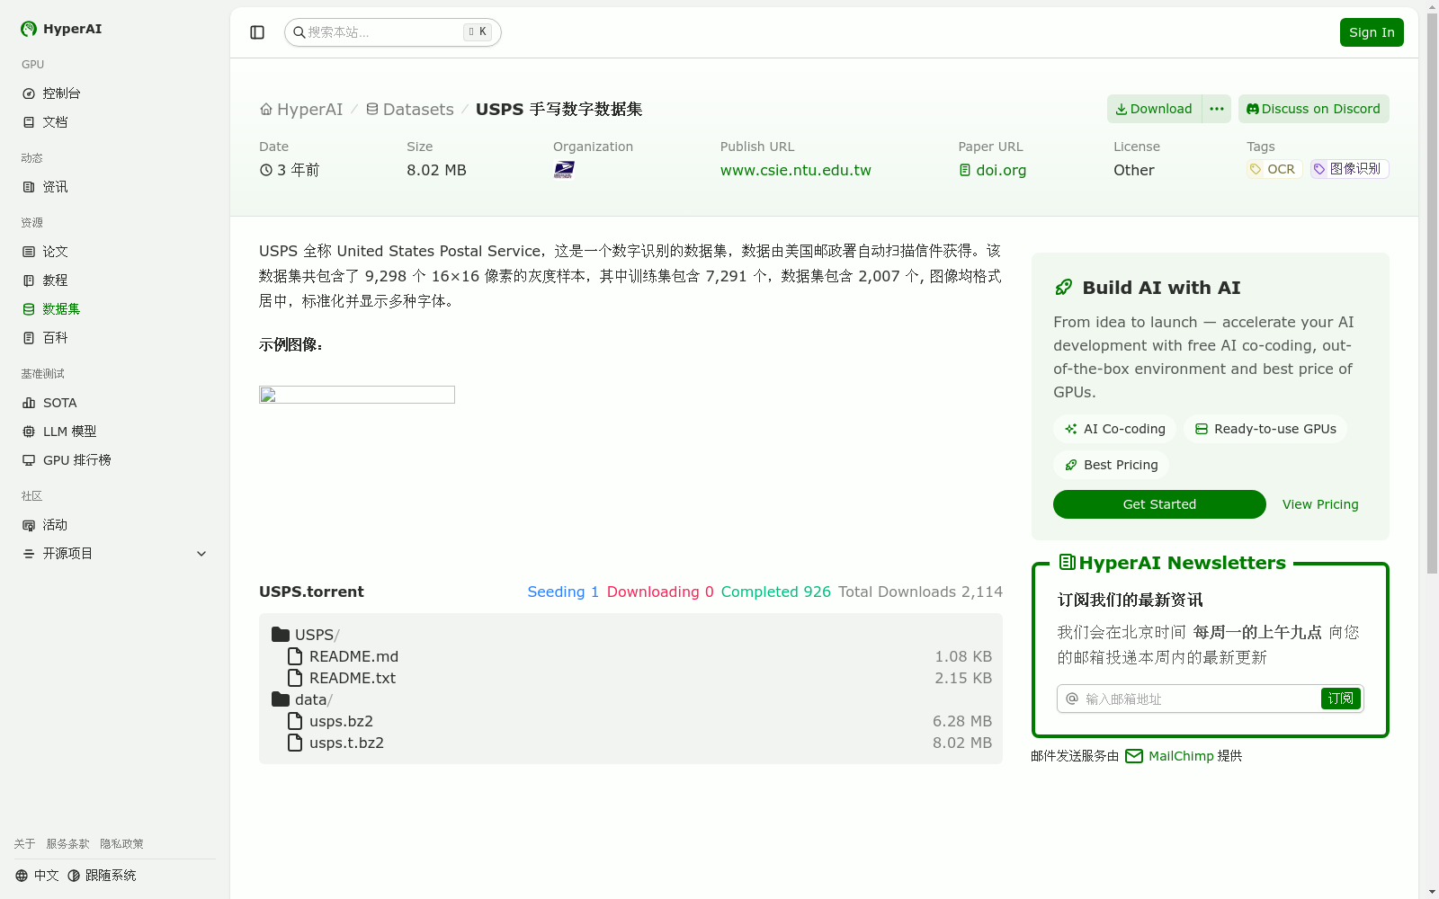Toggle the sidebar panel icon
Image resolution: width=1439 pixels, height=899 pixels.
click(x=257, y=32)
